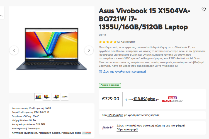Viewport: 209px width, 139px height.
Task: Open the Πάρε προσφορά trade-in link
Action: 127,130
